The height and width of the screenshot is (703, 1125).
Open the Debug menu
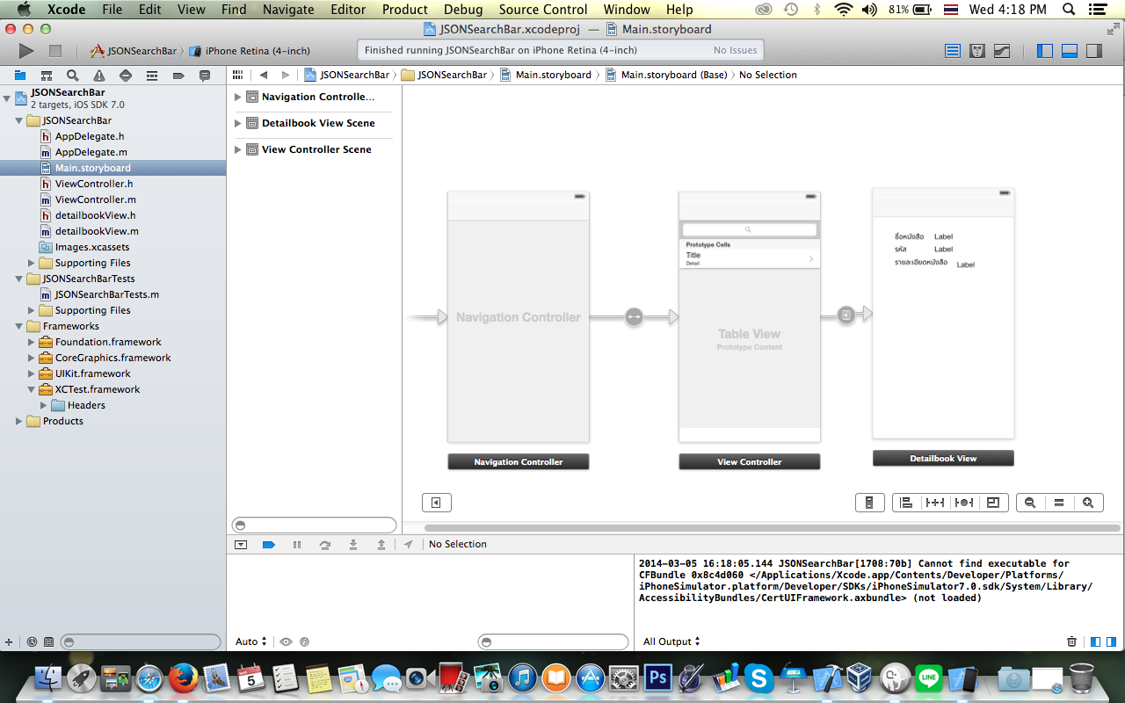tap(463, 10)
